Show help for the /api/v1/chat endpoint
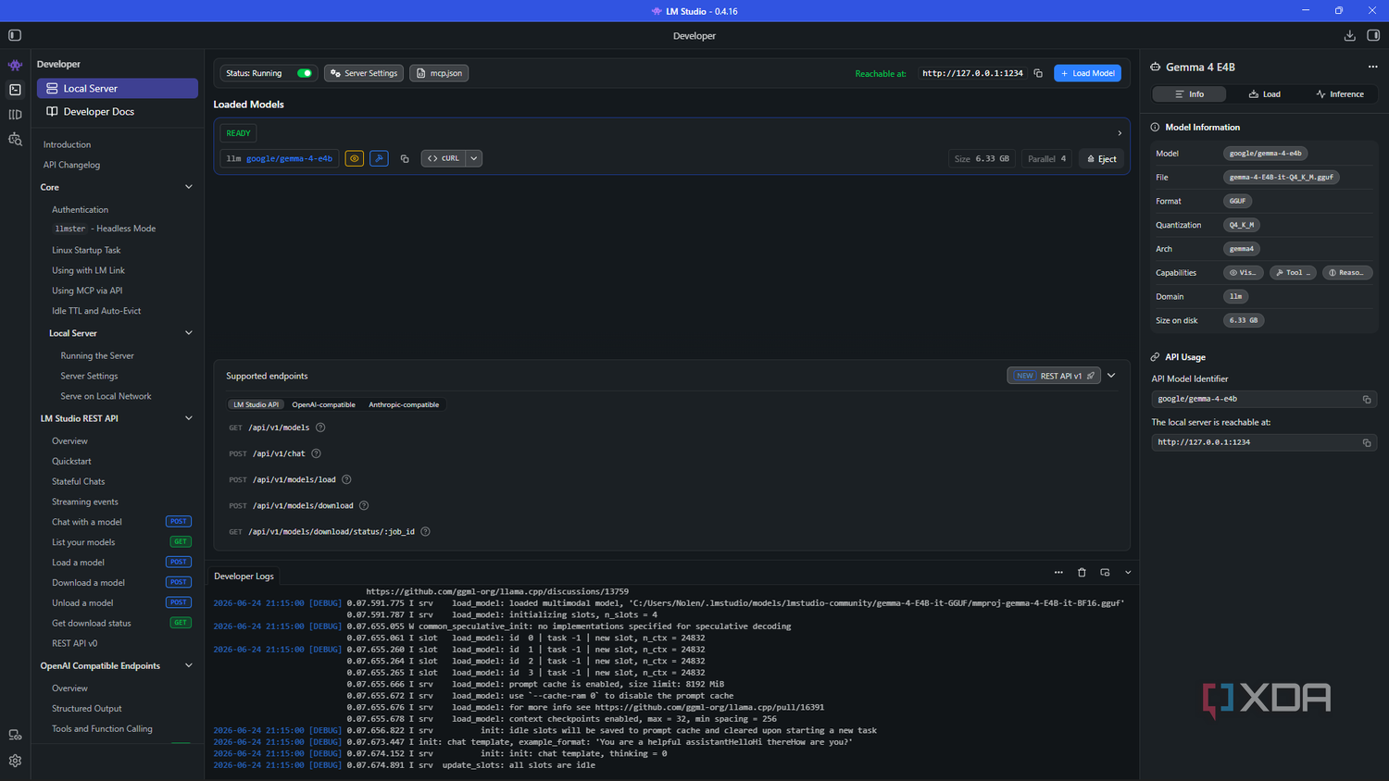This screenshot has width=1389, height=781. coord(316,453)
